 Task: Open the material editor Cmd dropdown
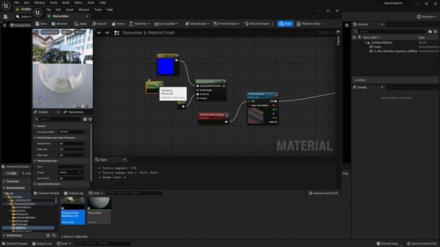[96, 193]
